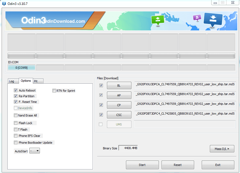Click the AP file path field

[185, 95]
